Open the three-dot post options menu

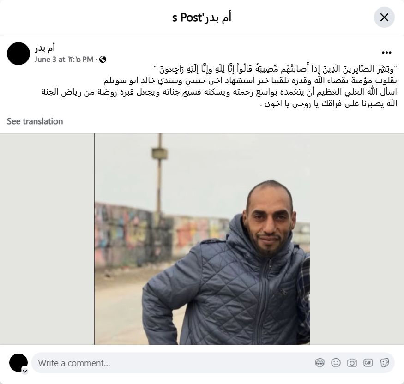tap(386, 53)
